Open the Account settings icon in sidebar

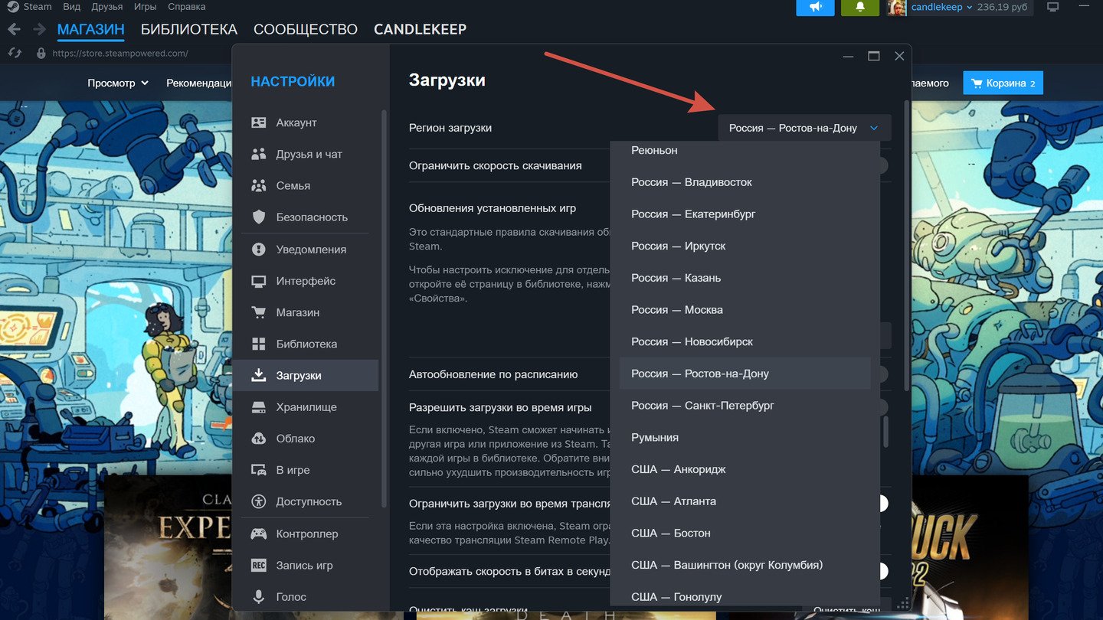[259, 122]
